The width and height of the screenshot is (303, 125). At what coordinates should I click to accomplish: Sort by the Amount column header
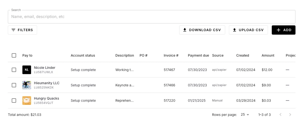click(x=268, y=55)
